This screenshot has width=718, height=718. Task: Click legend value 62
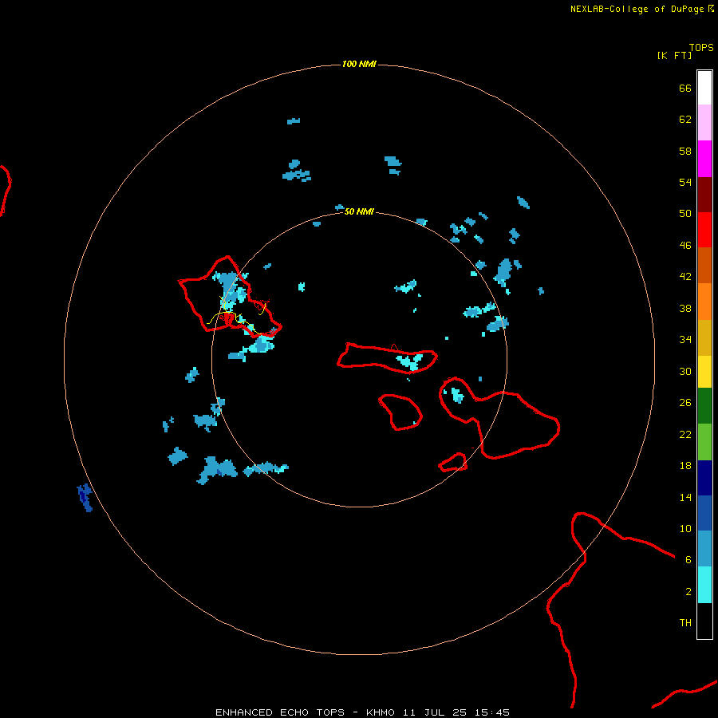point(685,120)
